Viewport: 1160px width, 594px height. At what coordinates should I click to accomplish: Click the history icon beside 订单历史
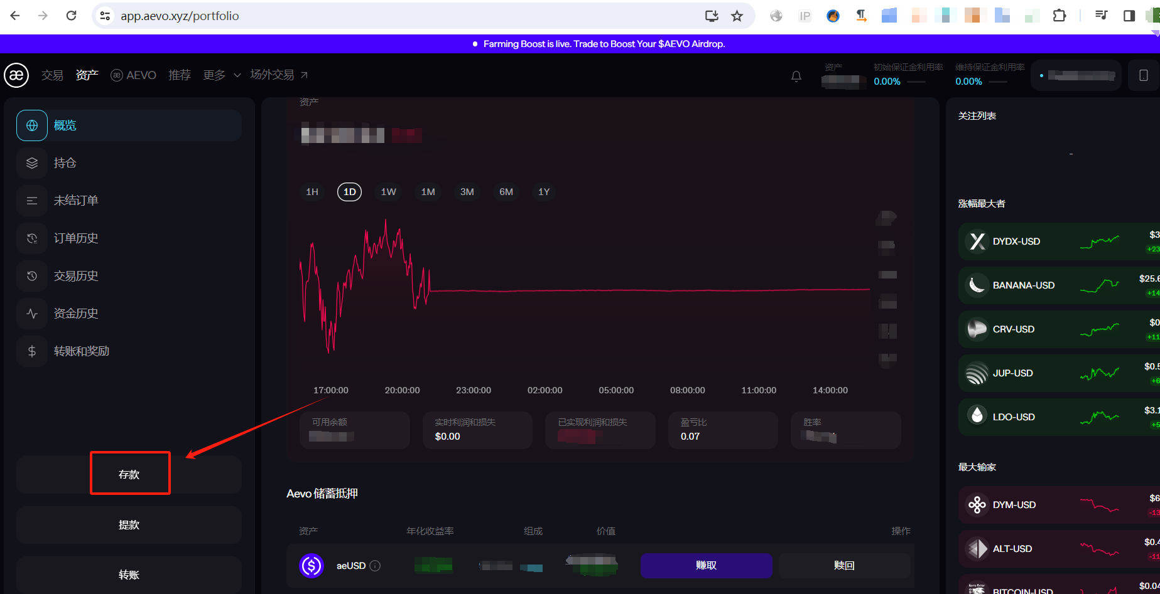(32, 238)
